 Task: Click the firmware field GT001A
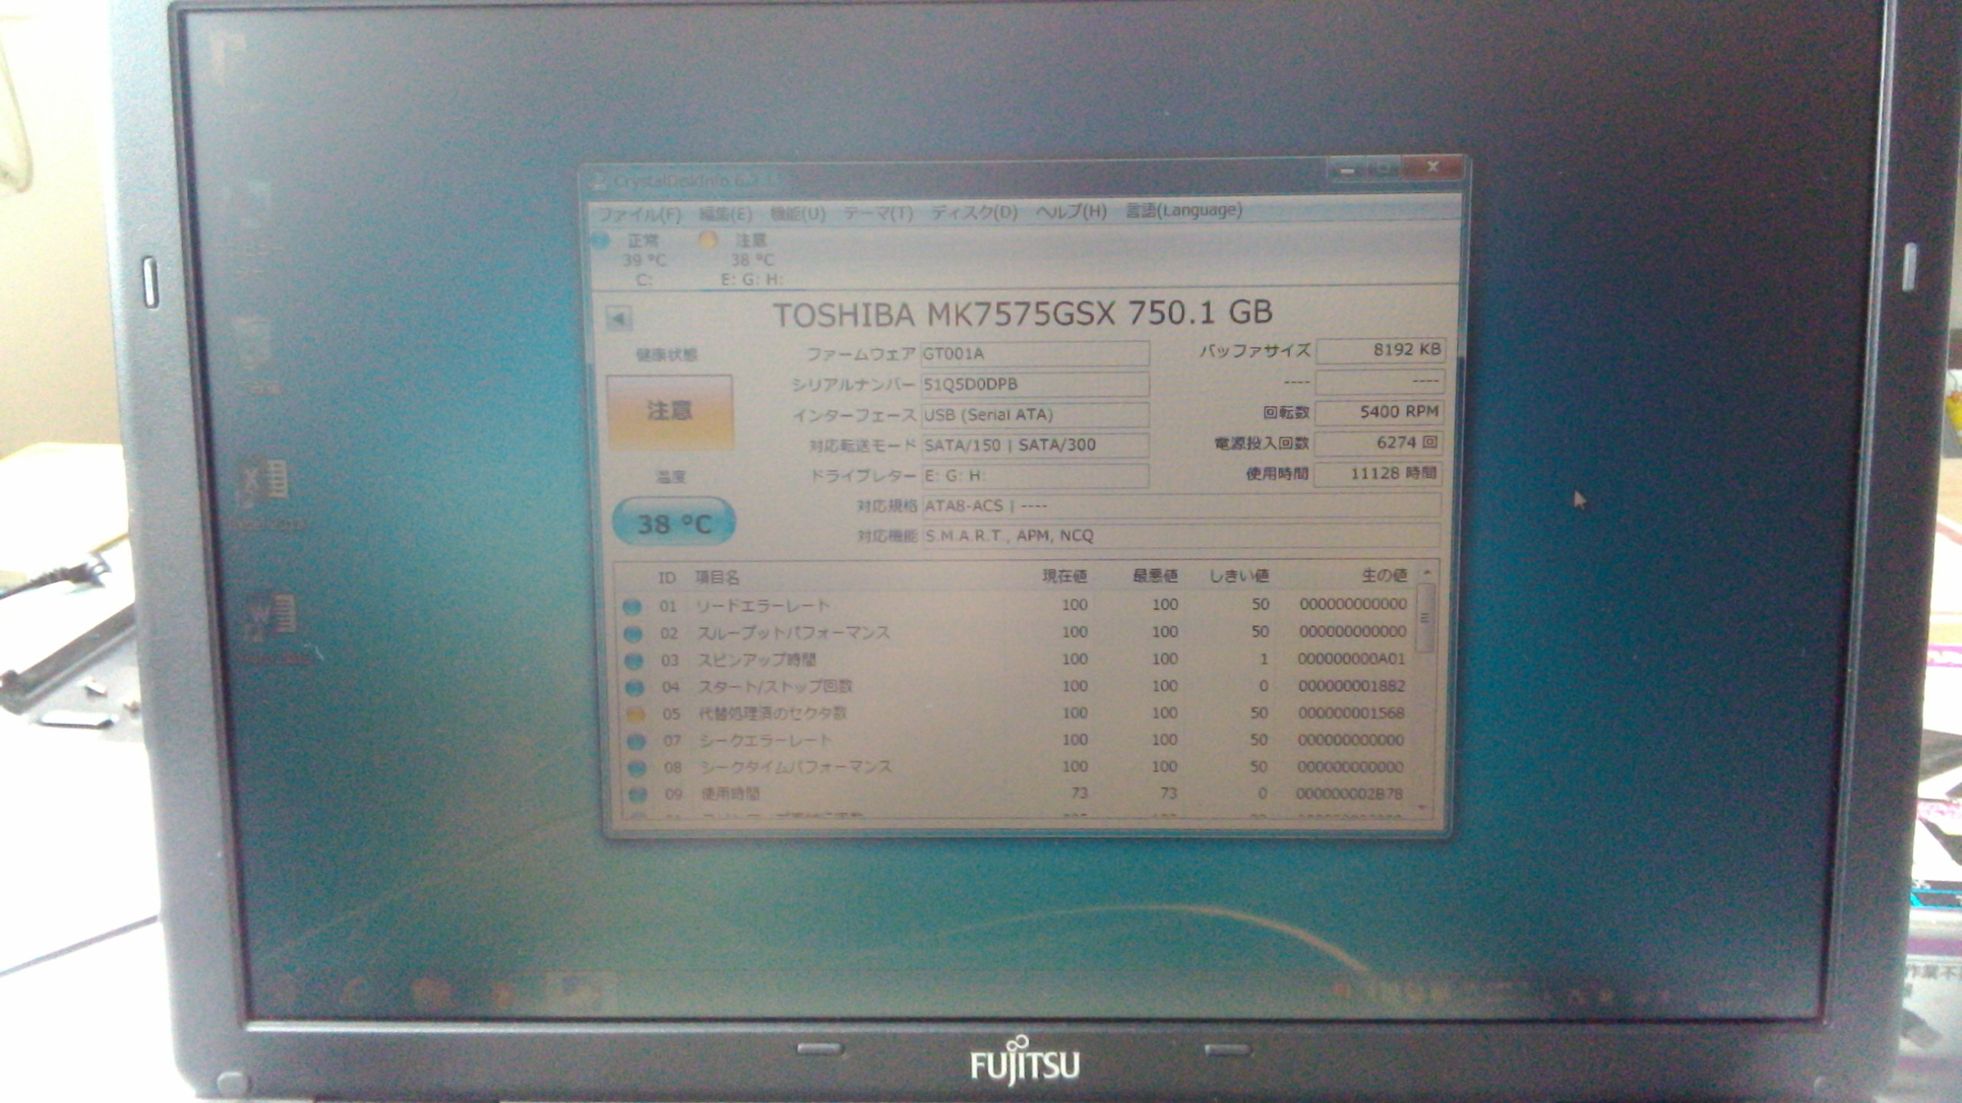(x=1034, y=354)
